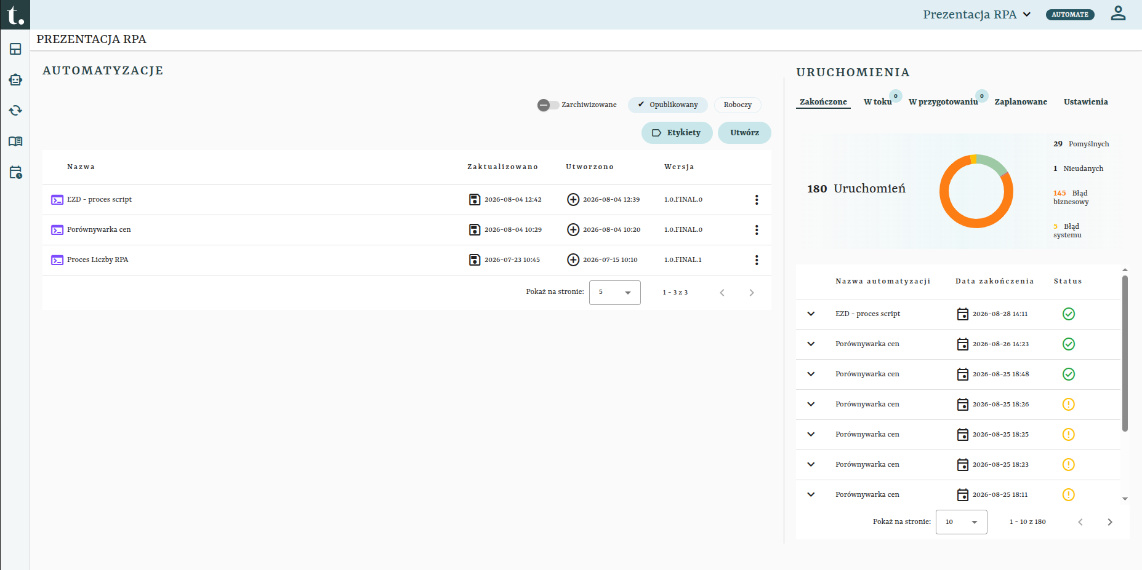Screen dimensions: 1142x570
Task: Open three-dot menu for EZD - proces script
Action: pyautogui.click(x=757, y=200)
